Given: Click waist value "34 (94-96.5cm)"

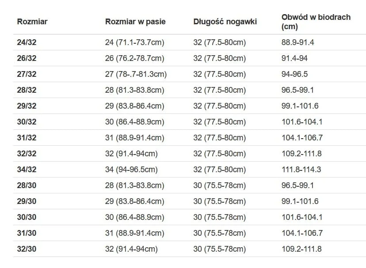Looking at the screenshot, I should point(131,170).
